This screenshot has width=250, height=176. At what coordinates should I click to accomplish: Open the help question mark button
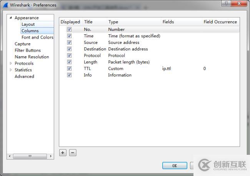coord(226,3)
